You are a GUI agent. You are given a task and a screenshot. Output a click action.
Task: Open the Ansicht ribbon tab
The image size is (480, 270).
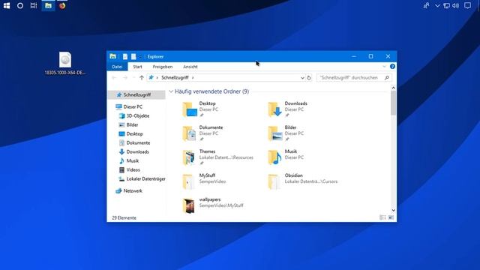190,67
